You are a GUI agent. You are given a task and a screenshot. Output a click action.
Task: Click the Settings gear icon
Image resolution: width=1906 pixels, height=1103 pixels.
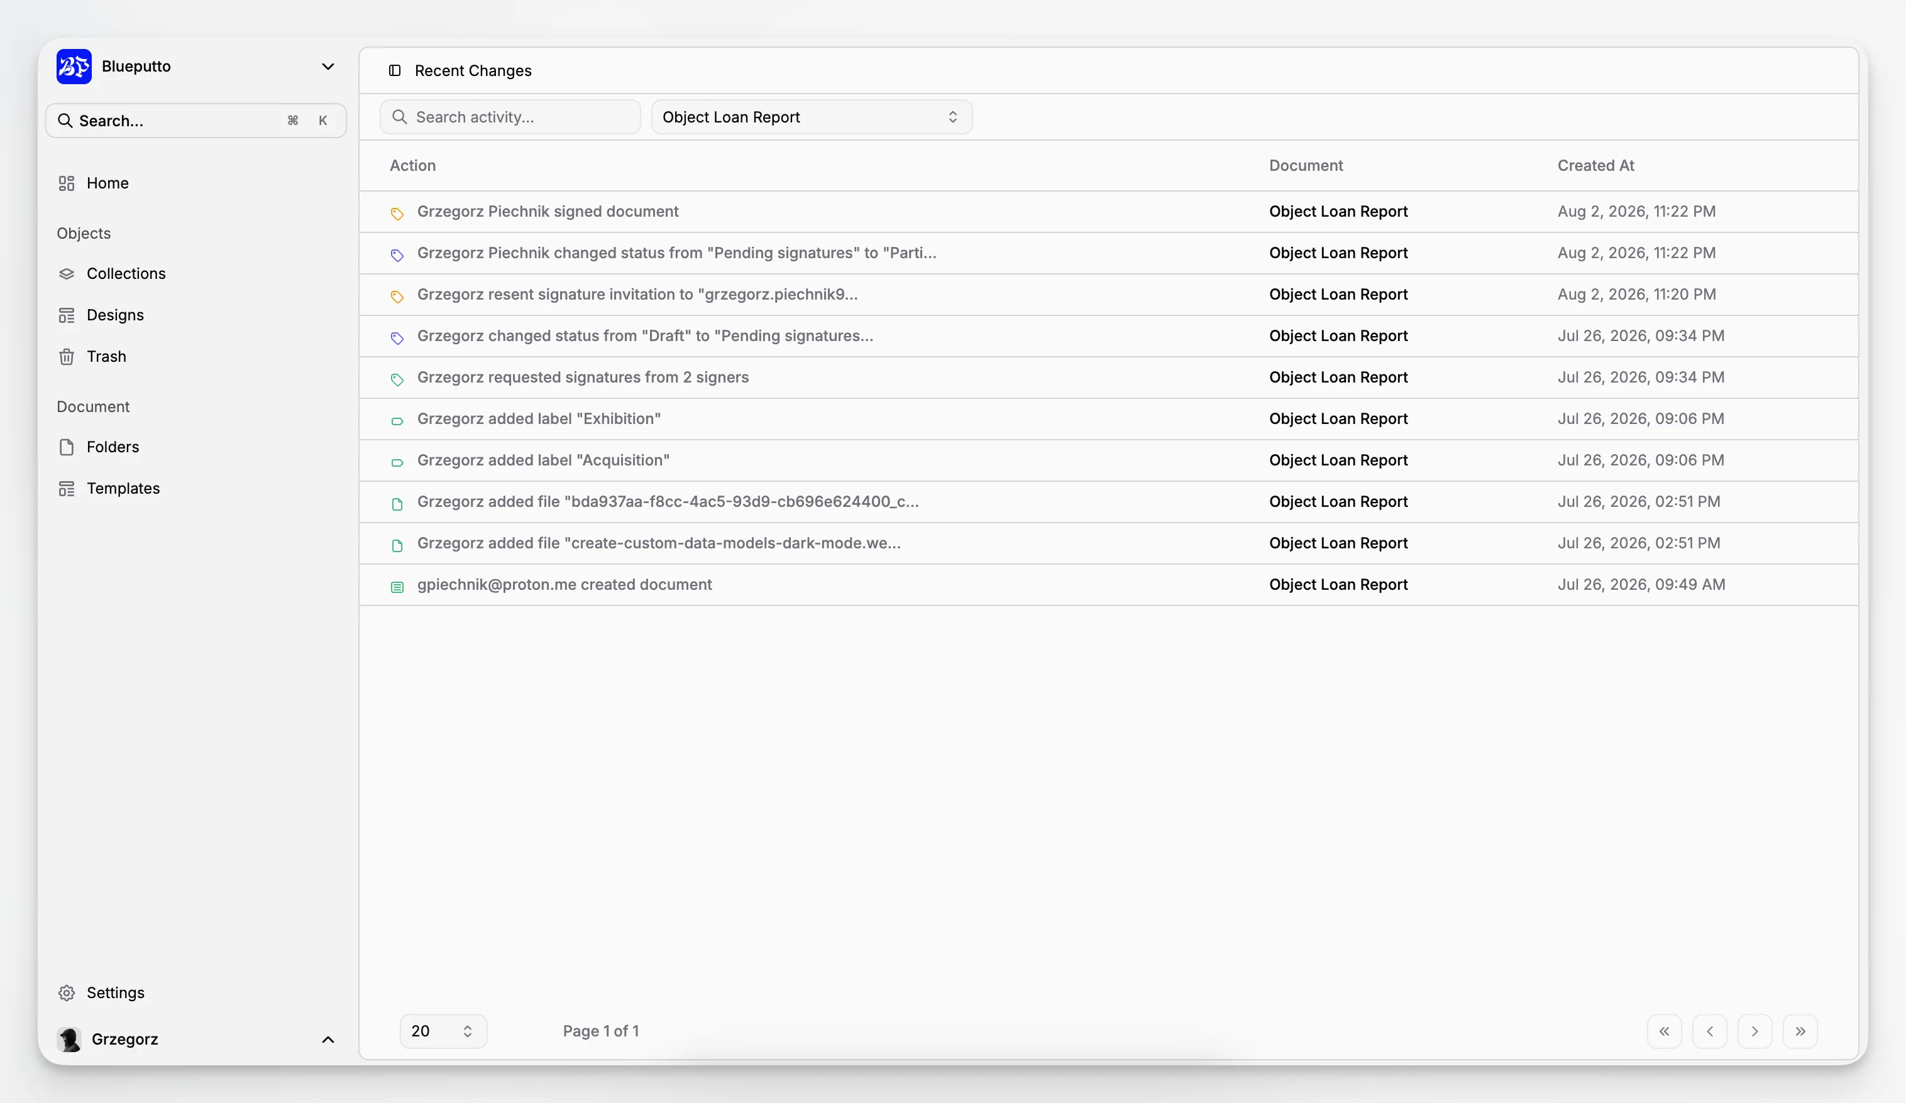pyautogui.click(x=67, y=992)
